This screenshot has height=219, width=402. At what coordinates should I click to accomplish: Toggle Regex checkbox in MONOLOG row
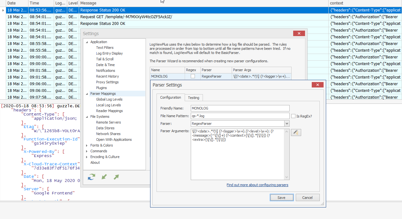(193, 76)
